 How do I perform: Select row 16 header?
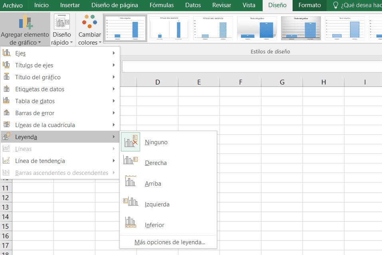click(x=6, y=236)
